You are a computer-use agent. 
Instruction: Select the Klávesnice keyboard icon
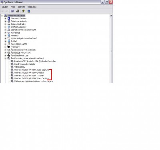tap(9, 33)
